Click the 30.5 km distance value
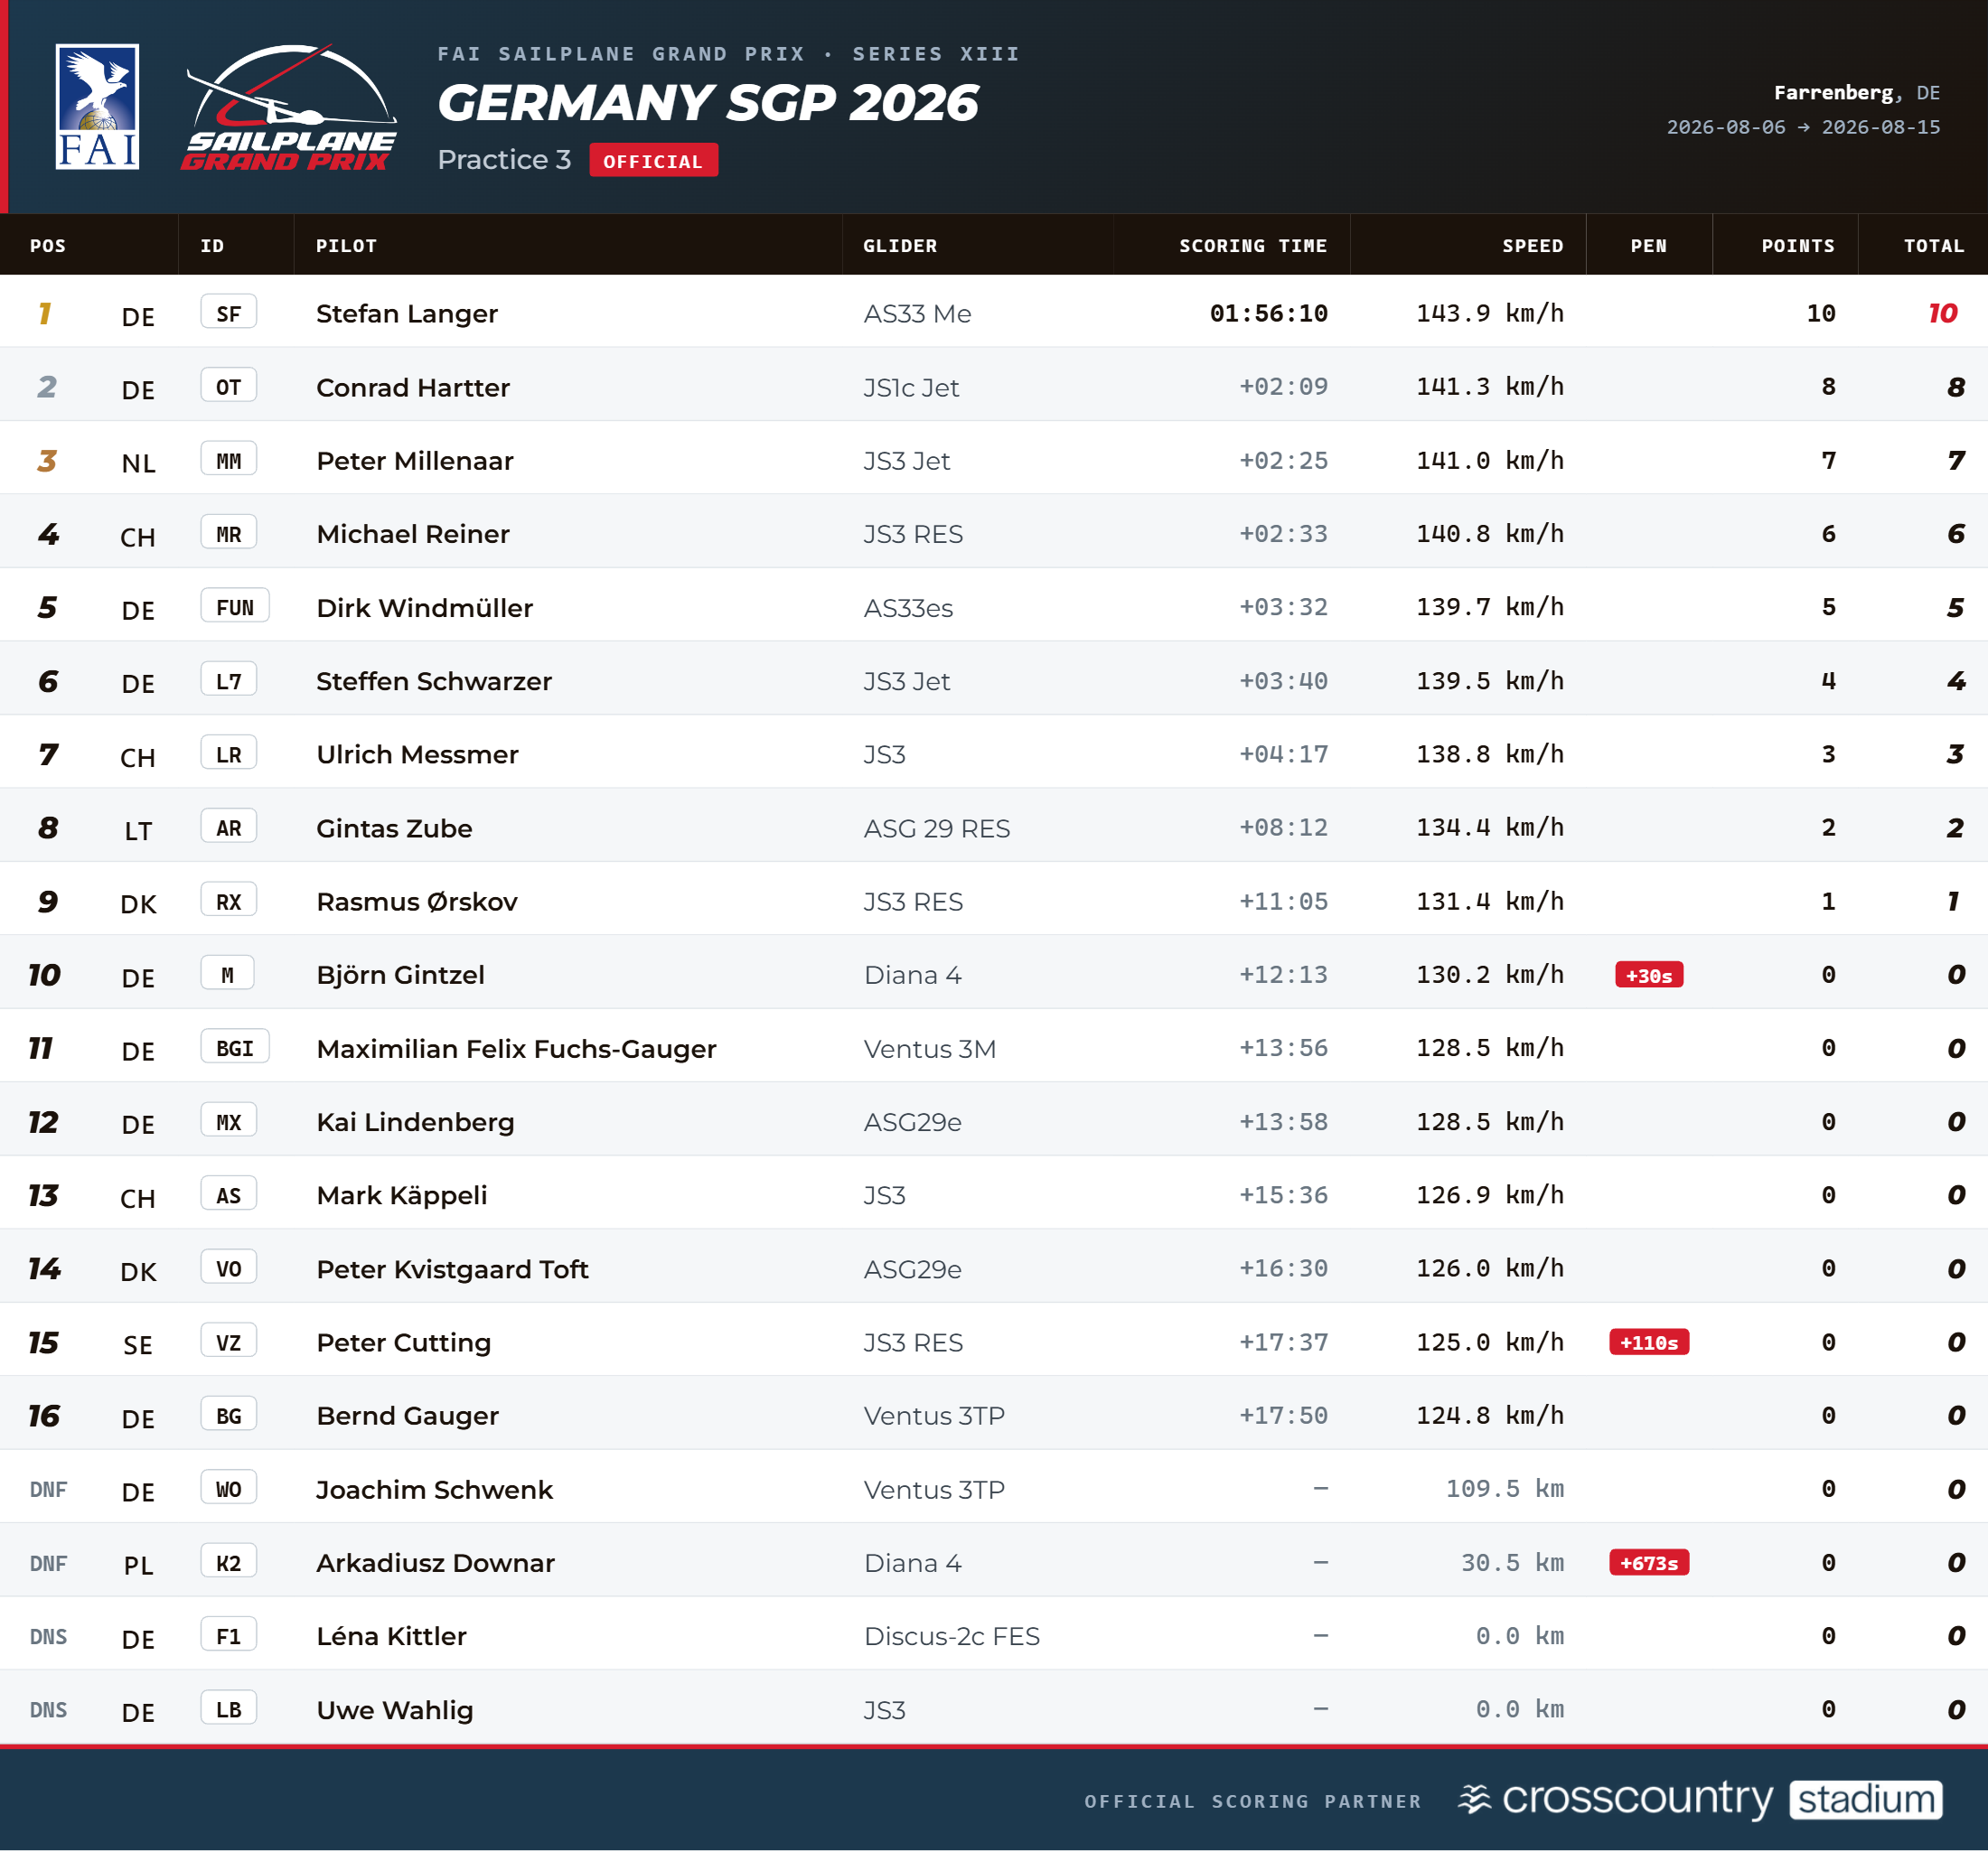The width and height of the screenshot is (1988, 1852). [1512, 1563]
